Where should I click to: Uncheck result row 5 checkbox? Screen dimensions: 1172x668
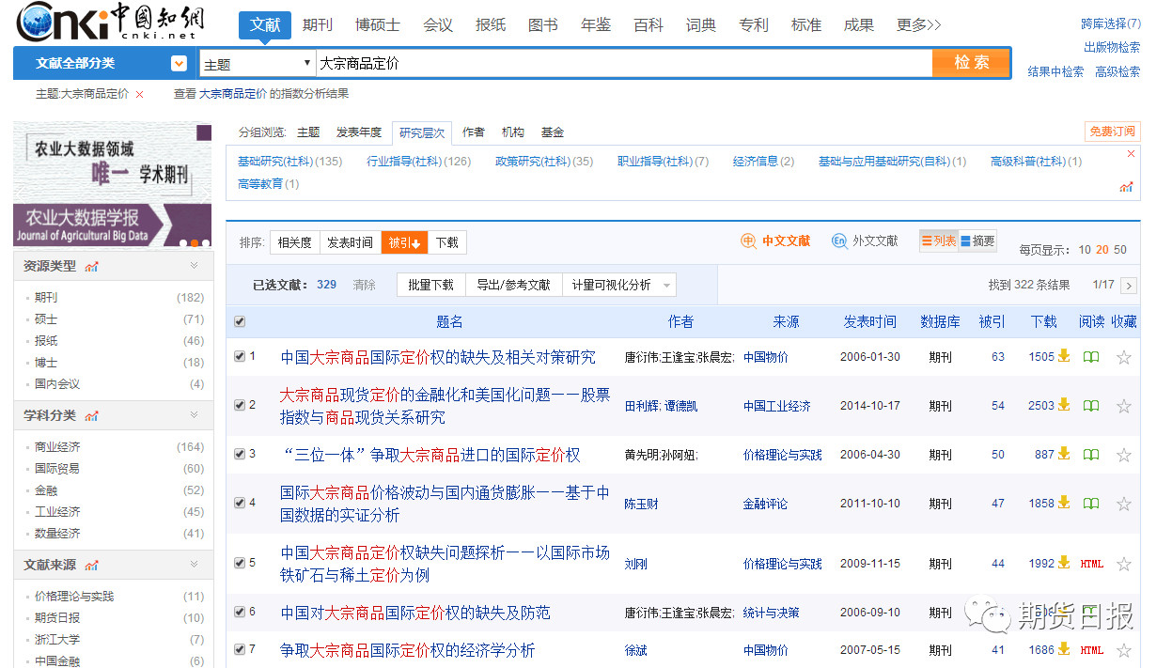click(240, 563)
